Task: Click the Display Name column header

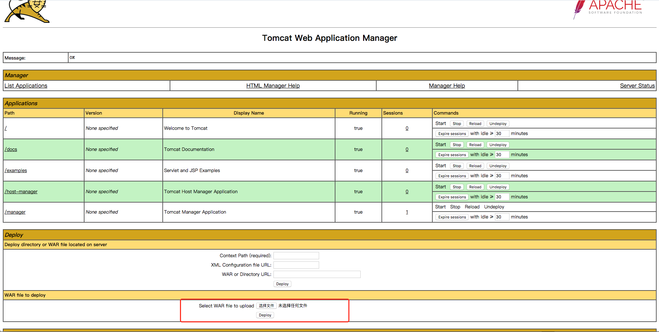Action: point(249,113)
